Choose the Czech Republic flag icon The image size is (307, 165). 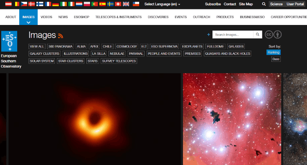[24, 4]
